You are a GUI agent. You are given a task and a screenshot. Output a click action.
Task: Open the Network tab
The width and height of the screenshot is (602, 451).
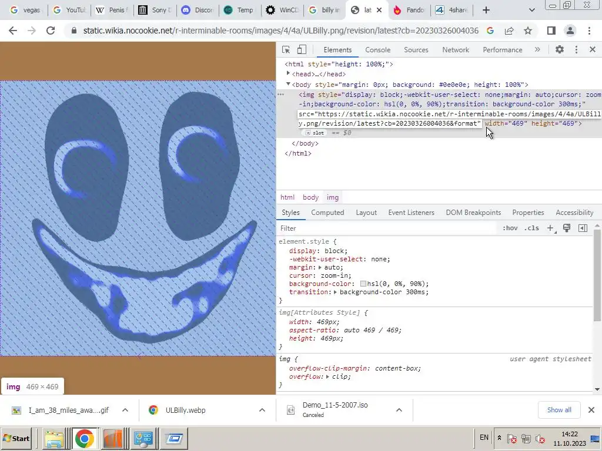(x=456, y=50)
